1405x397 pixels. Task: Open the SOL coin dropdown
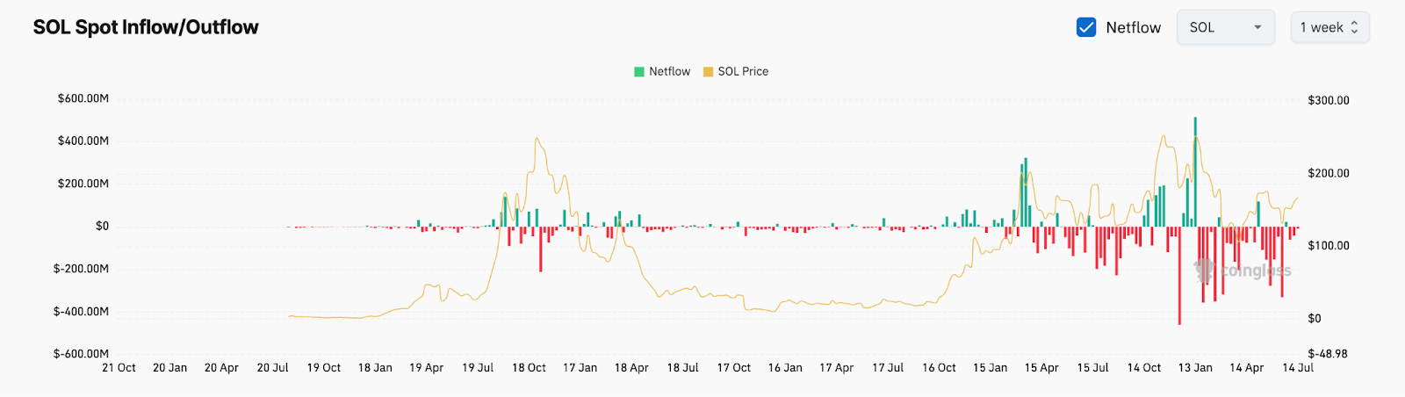[1224, 27]
